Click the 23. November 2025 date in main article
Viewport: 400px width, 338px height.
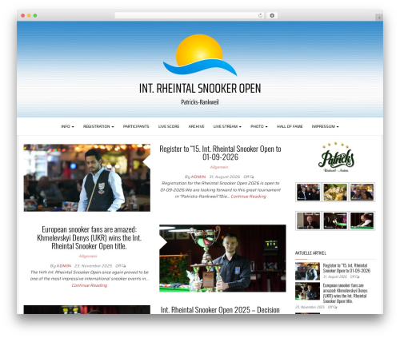click(x=94, y=266)
